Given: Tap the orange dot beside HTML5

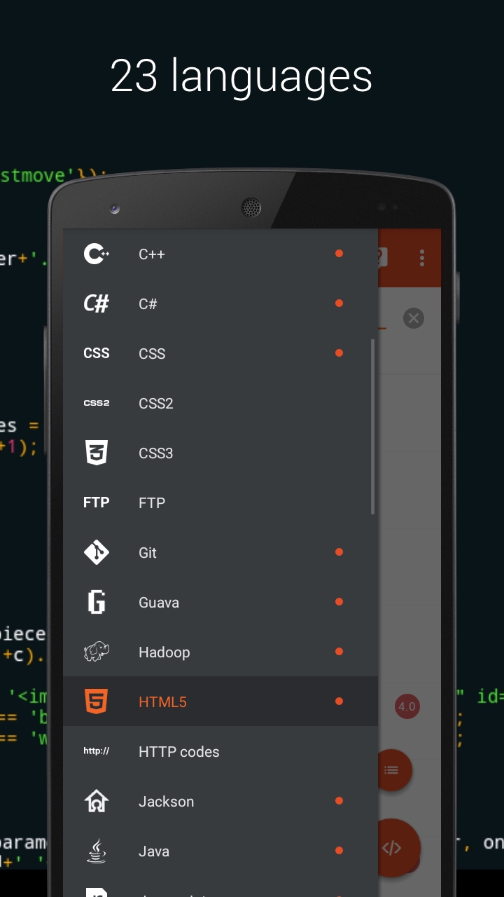Looking at the screenshot, I should click(339, 701).
